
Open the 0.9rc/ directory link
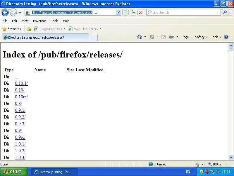[x=20, y=137]
